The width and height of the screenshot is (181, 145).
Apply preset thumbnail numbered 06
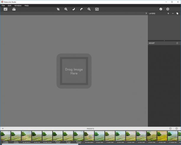(x=58, y=136)
